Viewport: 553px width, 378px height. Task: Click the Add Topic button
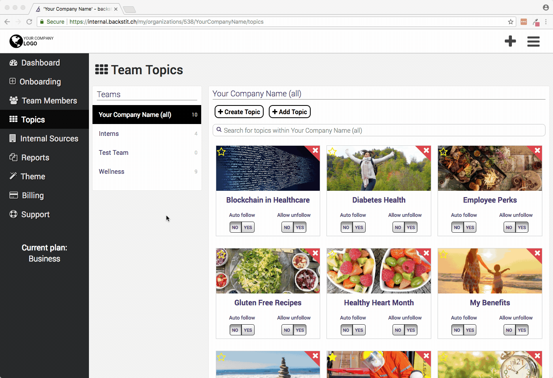pyautogui.click(x=290, y=112)
